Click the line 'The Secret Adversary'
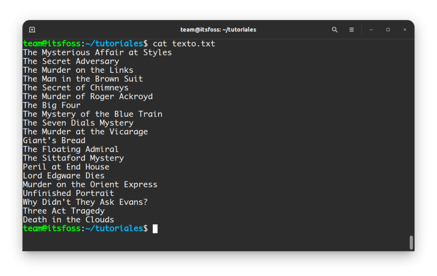The image size is (437, 276). pos(71,61)
